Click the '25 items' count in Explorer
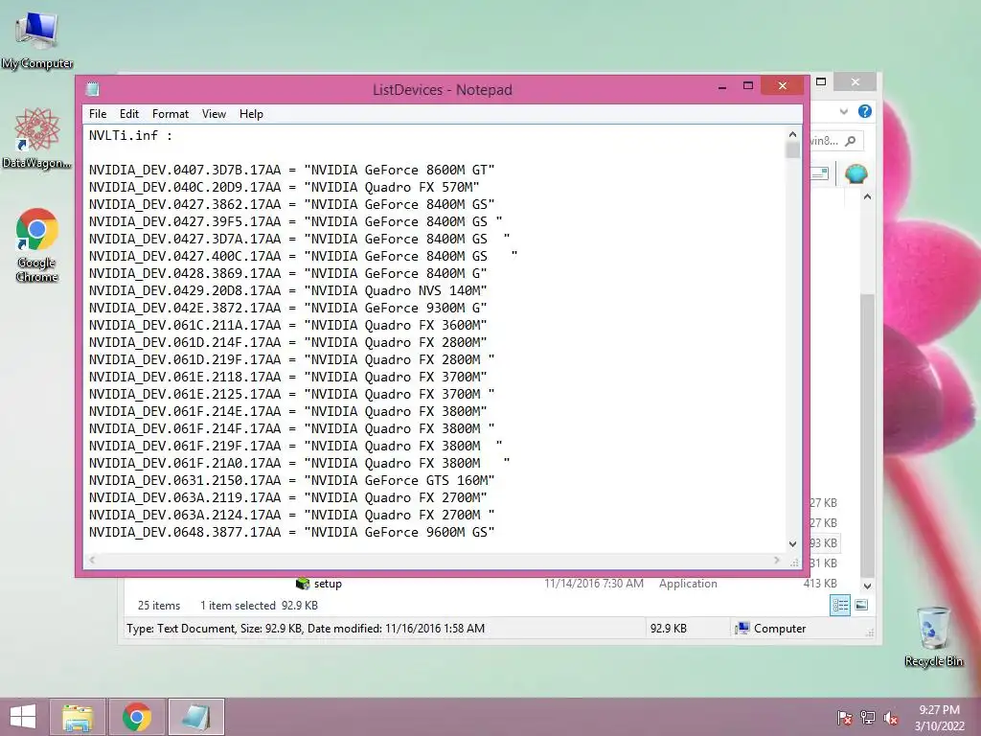Image resolution: width=981 pixels, height=736 pixels. tap(159, 606)
